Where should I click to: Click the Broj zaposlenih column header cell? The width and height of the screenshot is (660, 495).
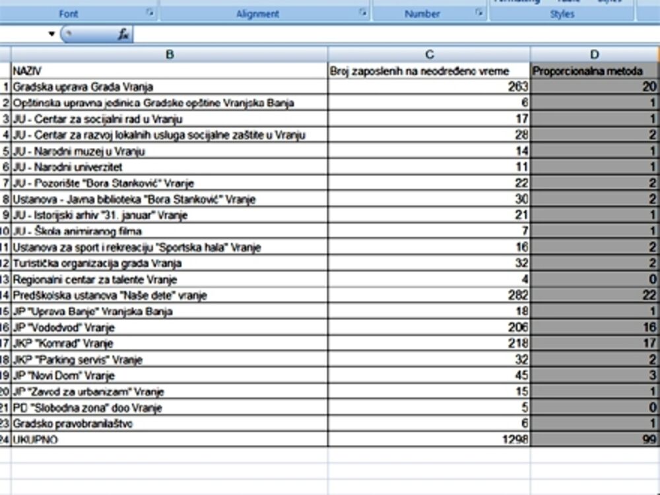tap(429, 70)
